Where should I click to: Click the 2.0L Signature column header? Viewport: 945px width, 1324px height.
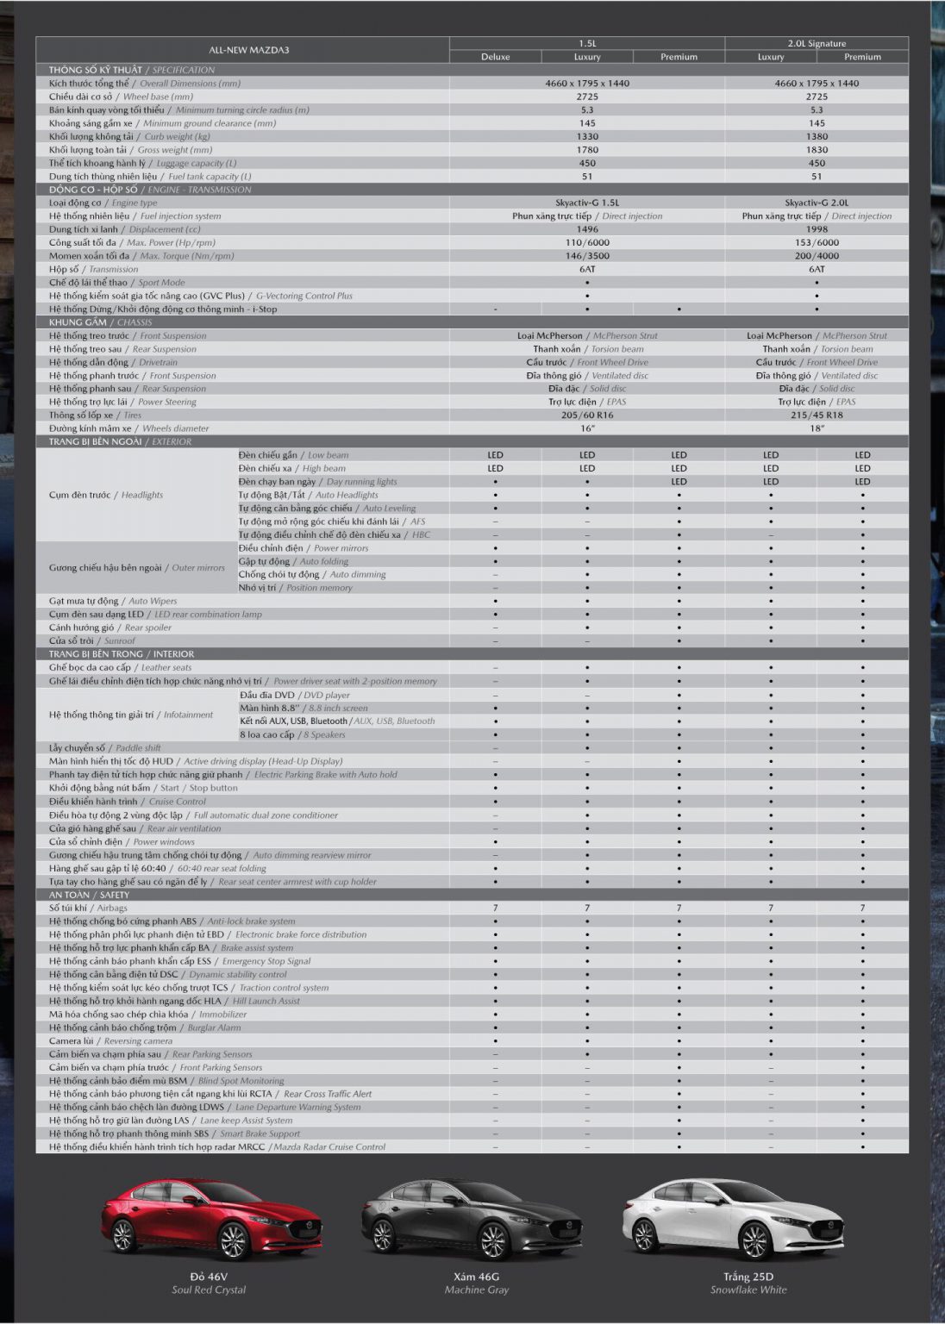pos(816,43)
